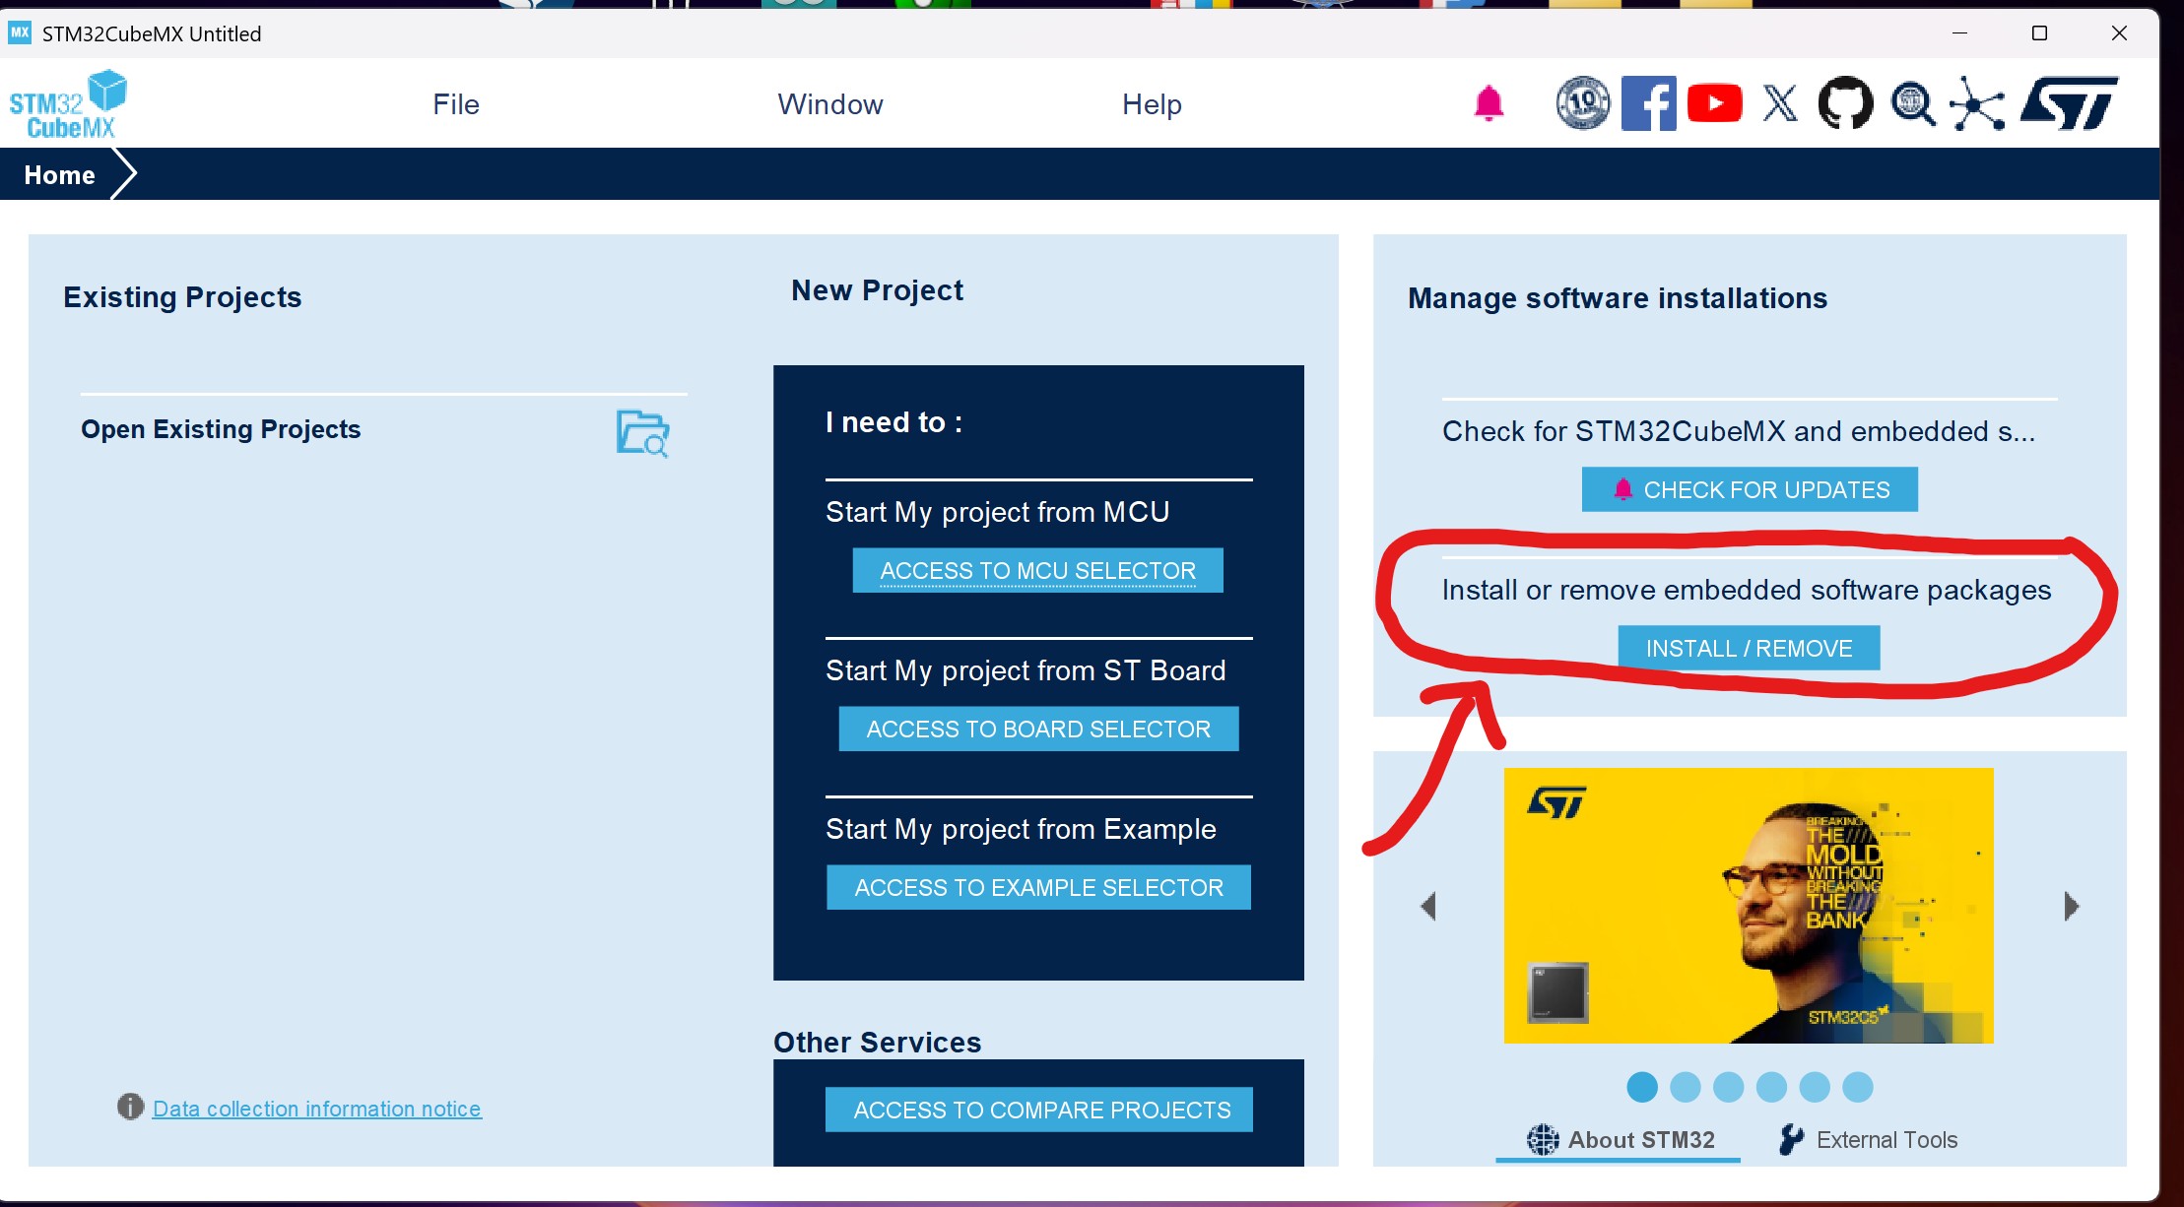Click the Open Existing Projects folder icon
The image size is (2184, 1207).
[x=642, y=433]
